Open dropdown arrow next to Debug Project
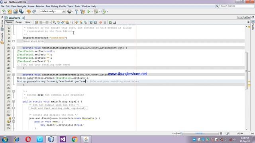This screenshot has height=143, width=255. [100, 12]
